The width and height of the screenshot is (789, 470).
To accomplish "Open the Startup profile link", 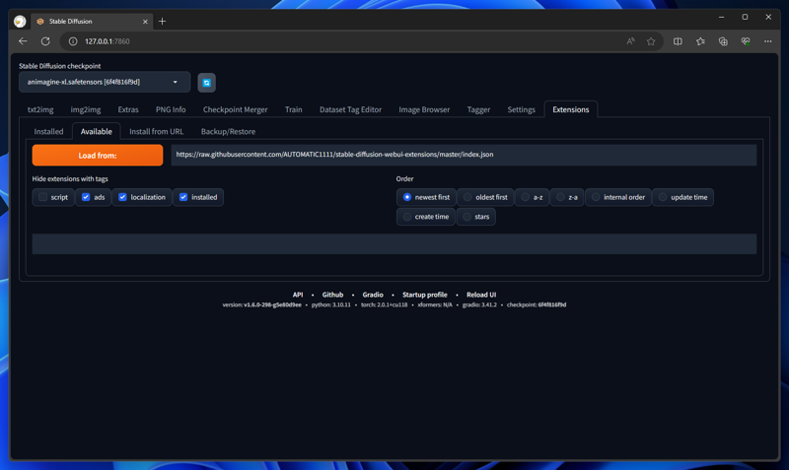I will click(425, 295).
